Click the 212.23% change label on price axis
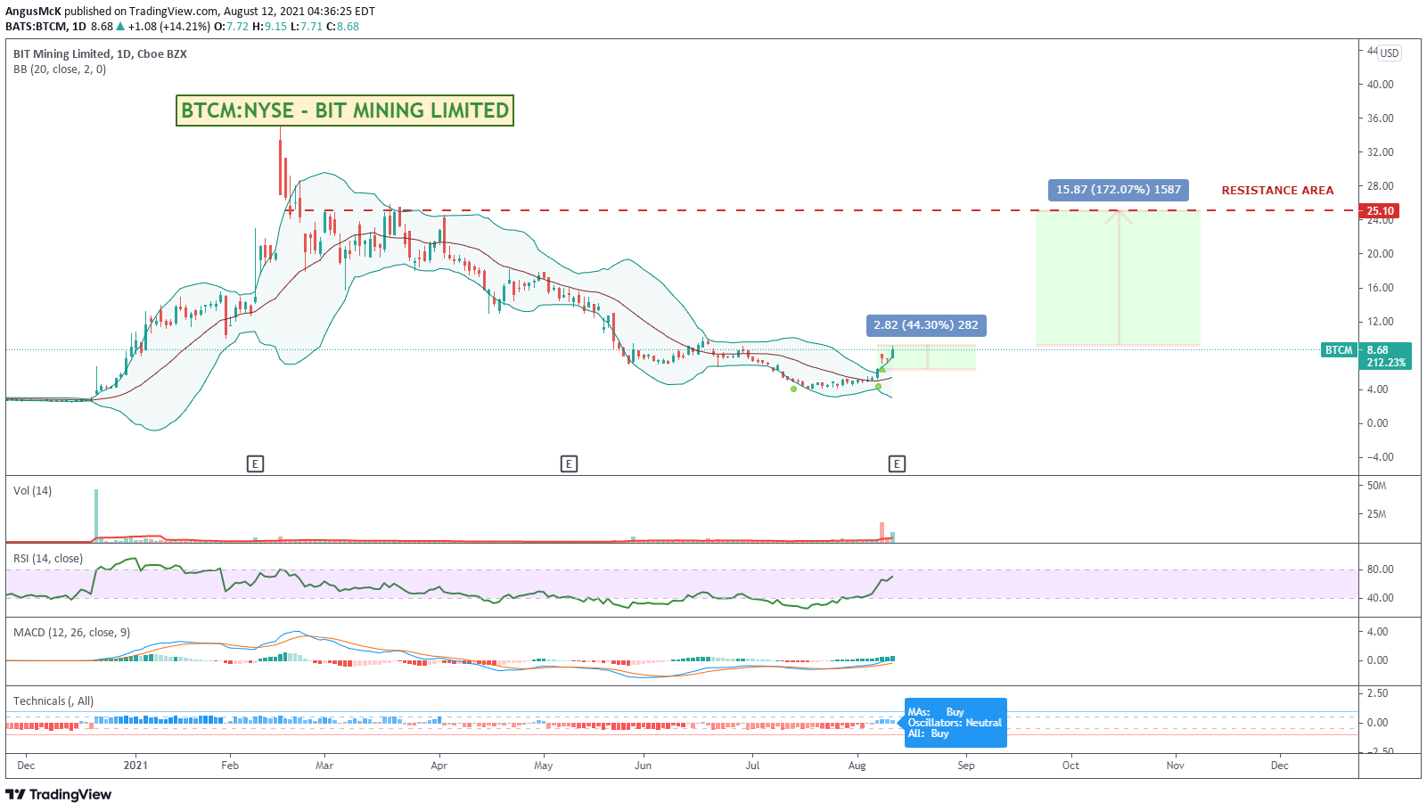Screen dimensions: 1427x811 pyautogui.click(x=1386, y=363)
